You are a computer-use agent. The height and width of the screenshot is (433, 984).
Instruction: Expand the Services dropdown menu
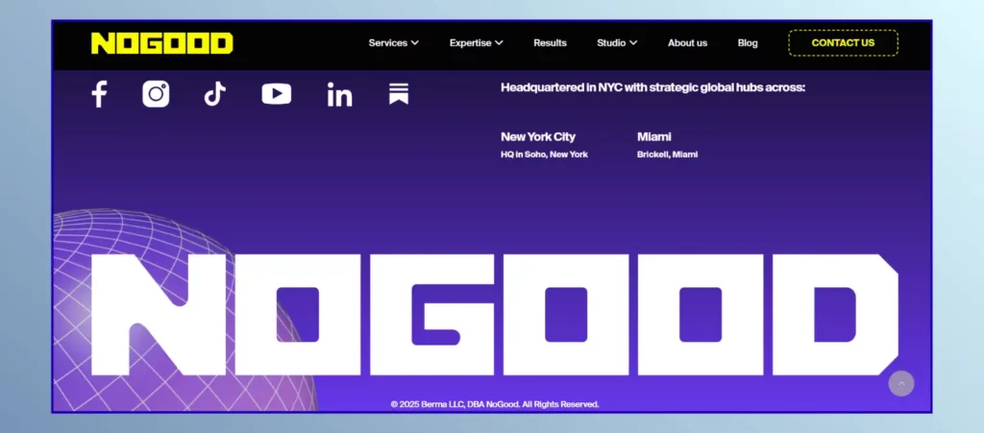click(x=393, y=43)
